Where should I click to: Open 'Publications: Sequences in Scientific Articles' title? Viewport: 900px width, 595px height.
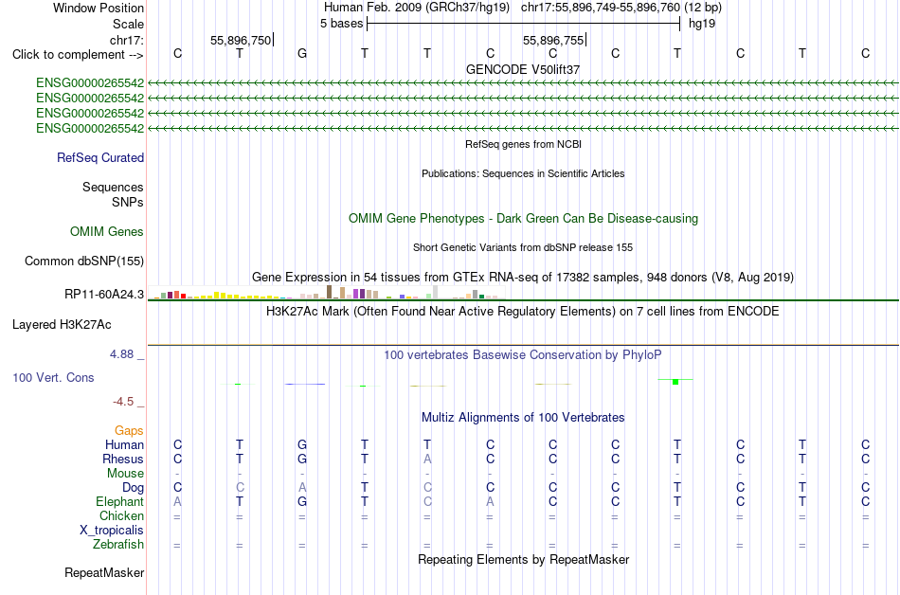[523, 173]
